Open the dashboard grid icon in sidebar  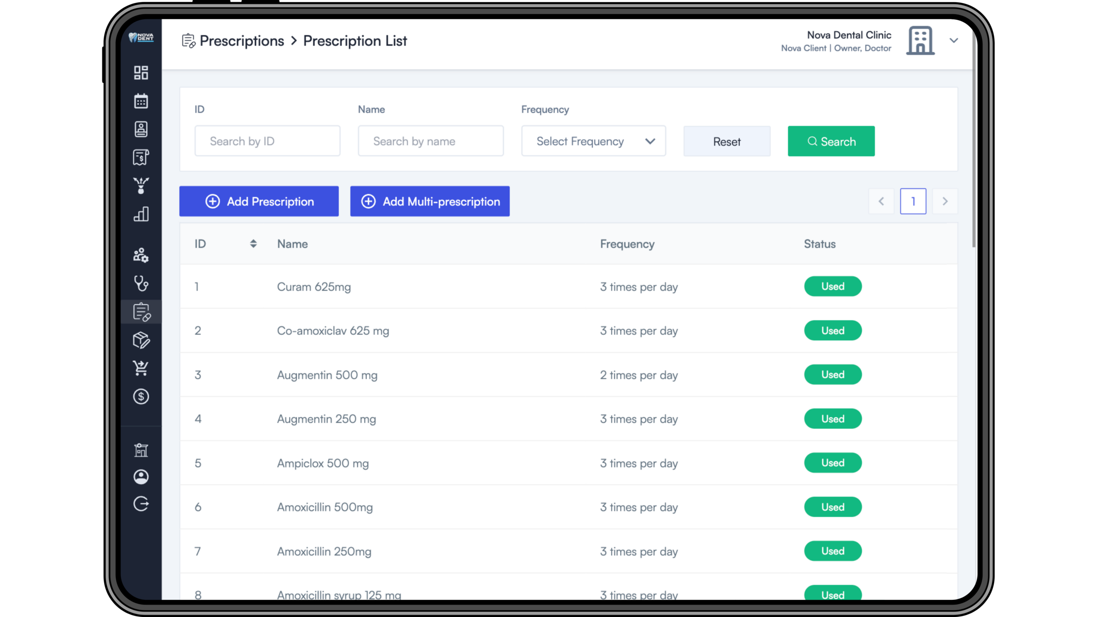coord(141,73)
